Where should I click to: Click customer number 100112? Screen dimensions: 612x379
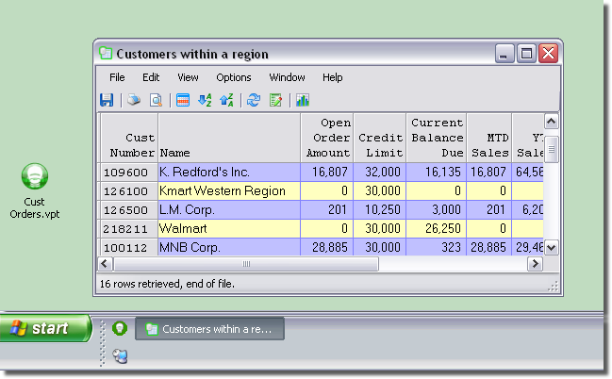click(129, 247)
